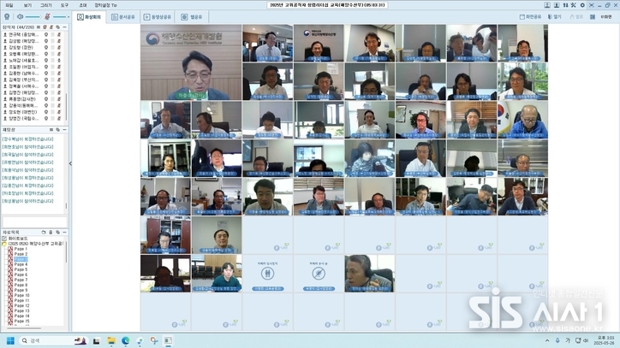This screenshot has height=348, width=620.
Task: Open the 보기 menu
Action: 27,5
